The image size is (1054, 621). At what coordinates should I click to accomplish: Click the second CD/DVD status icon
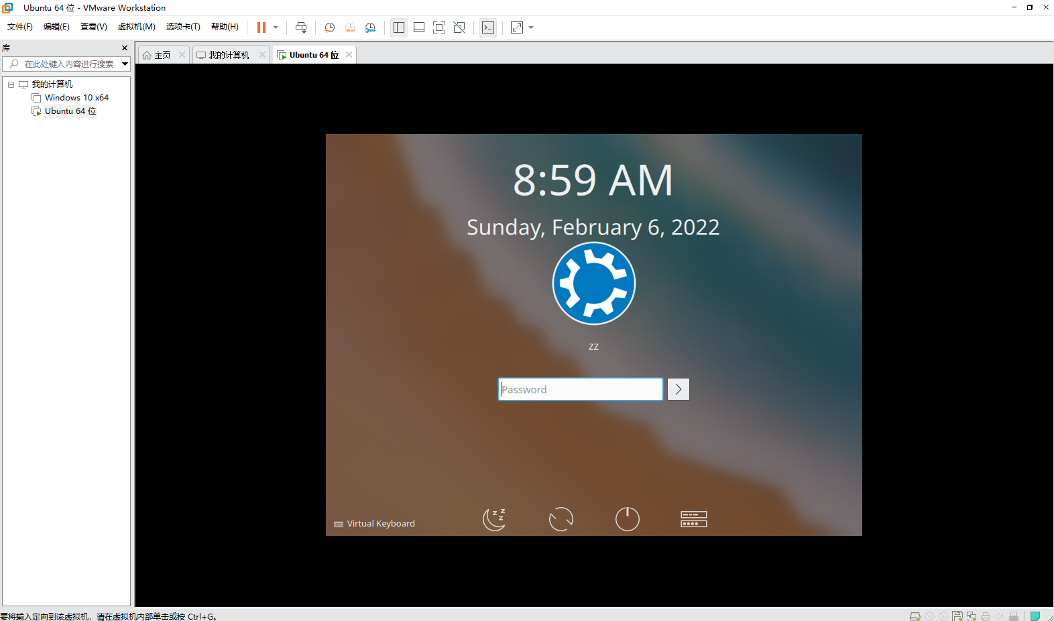tap(943, 616)
